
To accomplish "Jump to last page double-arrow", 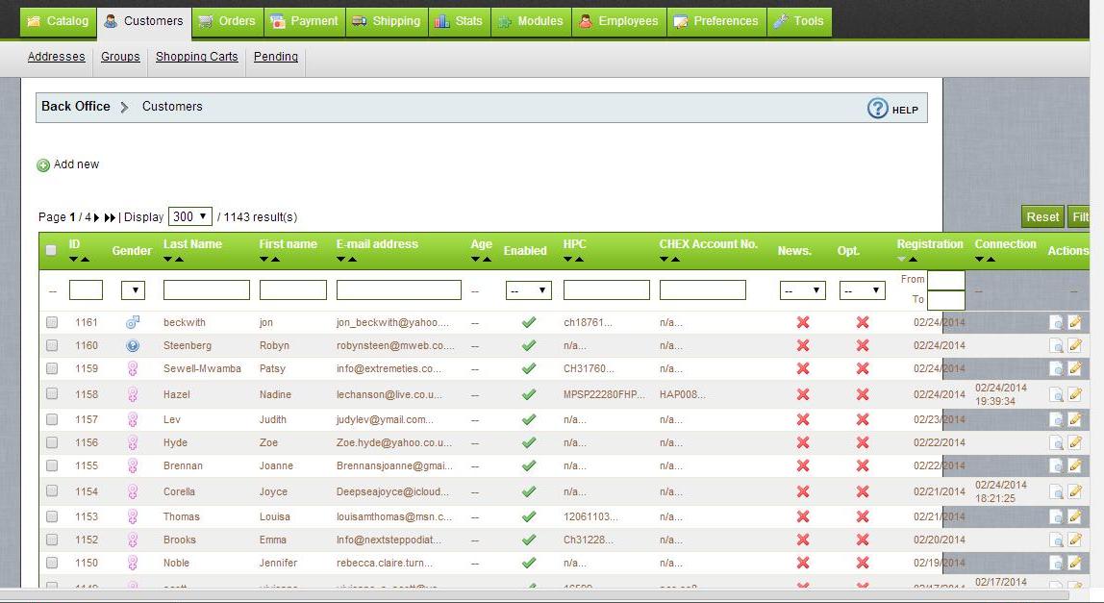I will pyautogui.click(x=110, y=217).
